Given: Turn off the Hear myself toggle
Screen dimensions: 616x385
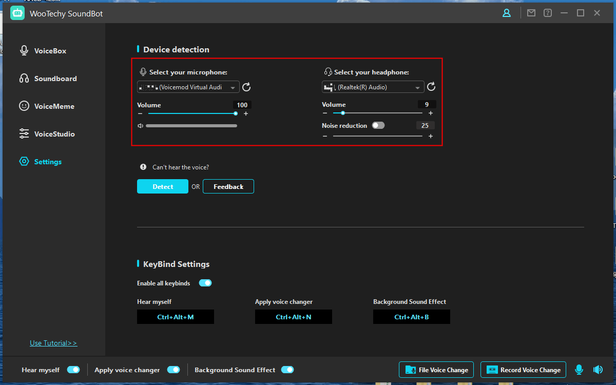Looking at the screenshot, I should coord(73,370).
